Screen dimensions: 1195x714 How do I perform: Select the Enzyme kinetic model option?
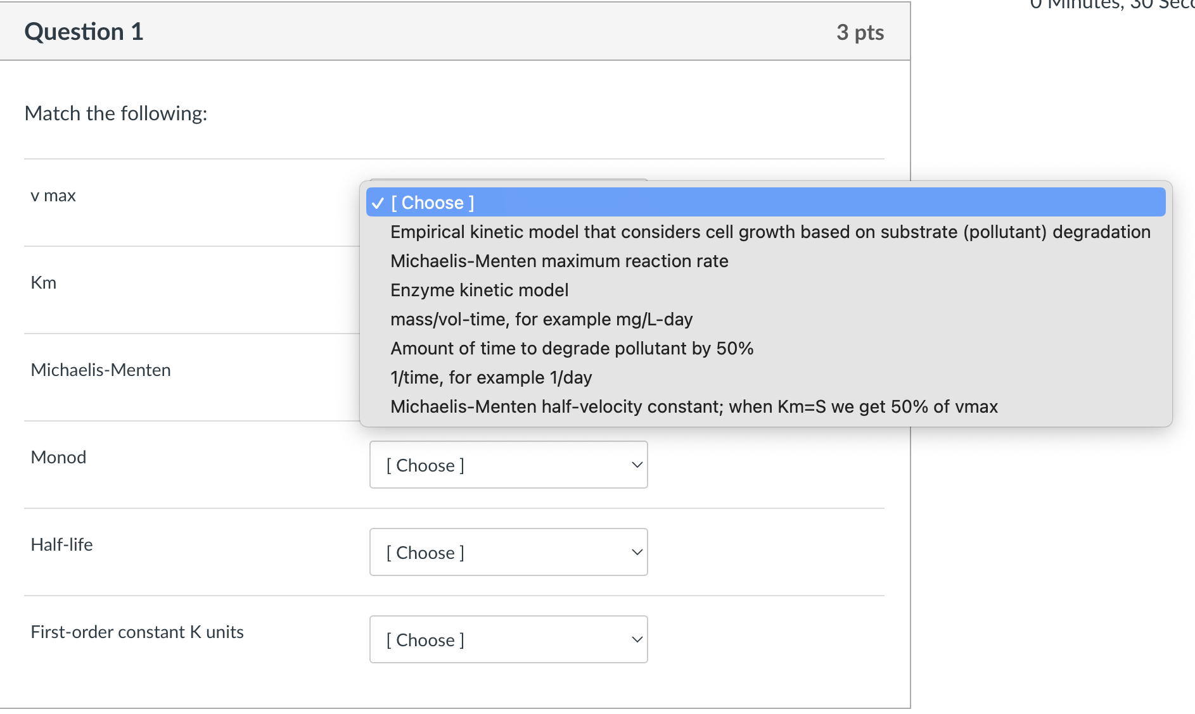tap(479, 290)
